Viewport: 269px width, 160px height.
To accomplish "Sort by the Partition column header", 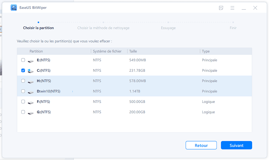I will pyautogui.click(x=36, y=51).
